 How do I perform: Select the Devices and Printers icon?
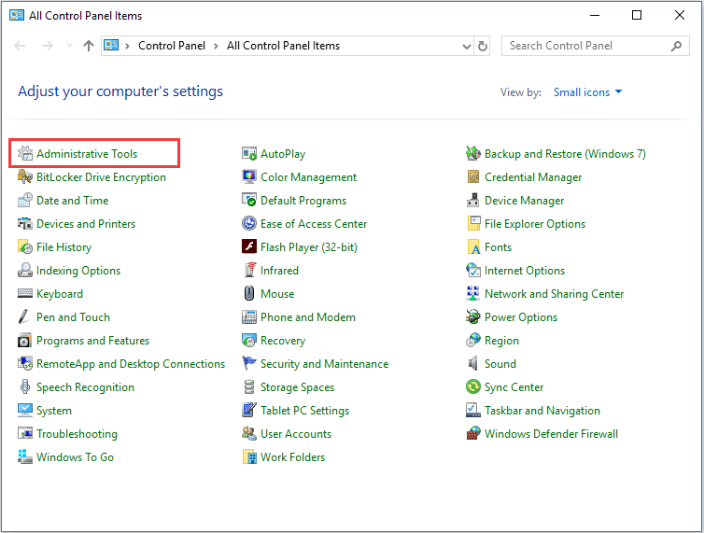(x=25, y=224)
